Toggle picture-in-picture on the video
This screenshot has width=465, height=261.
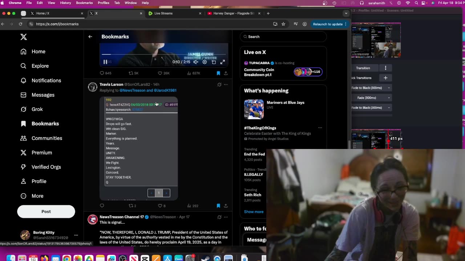click(x=214, y=62)
